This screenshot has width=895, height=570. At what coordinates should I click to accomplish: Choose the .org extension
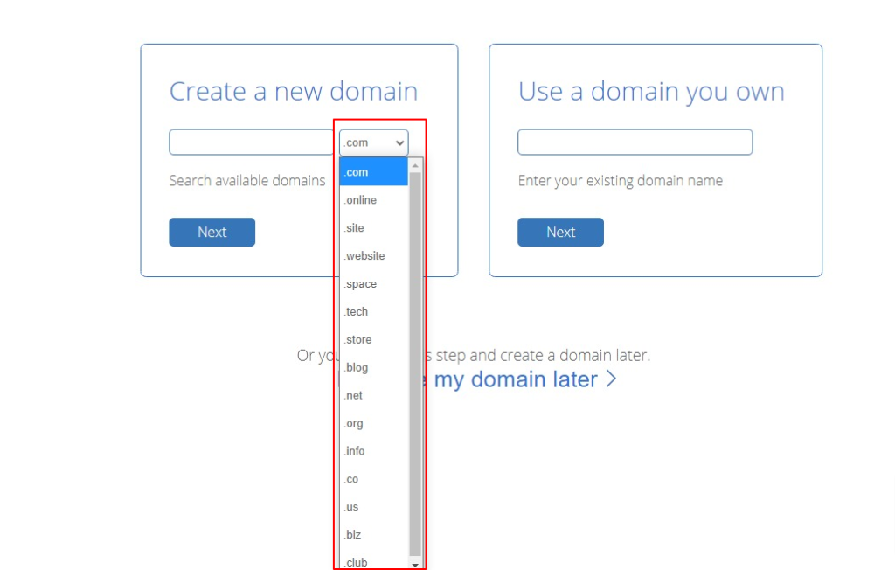[374, 423]
